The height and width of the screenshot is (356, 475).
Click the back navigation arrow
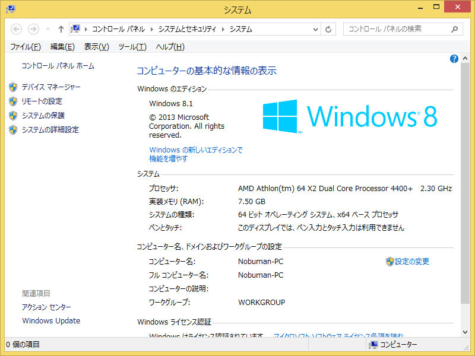tap(17, 29)
